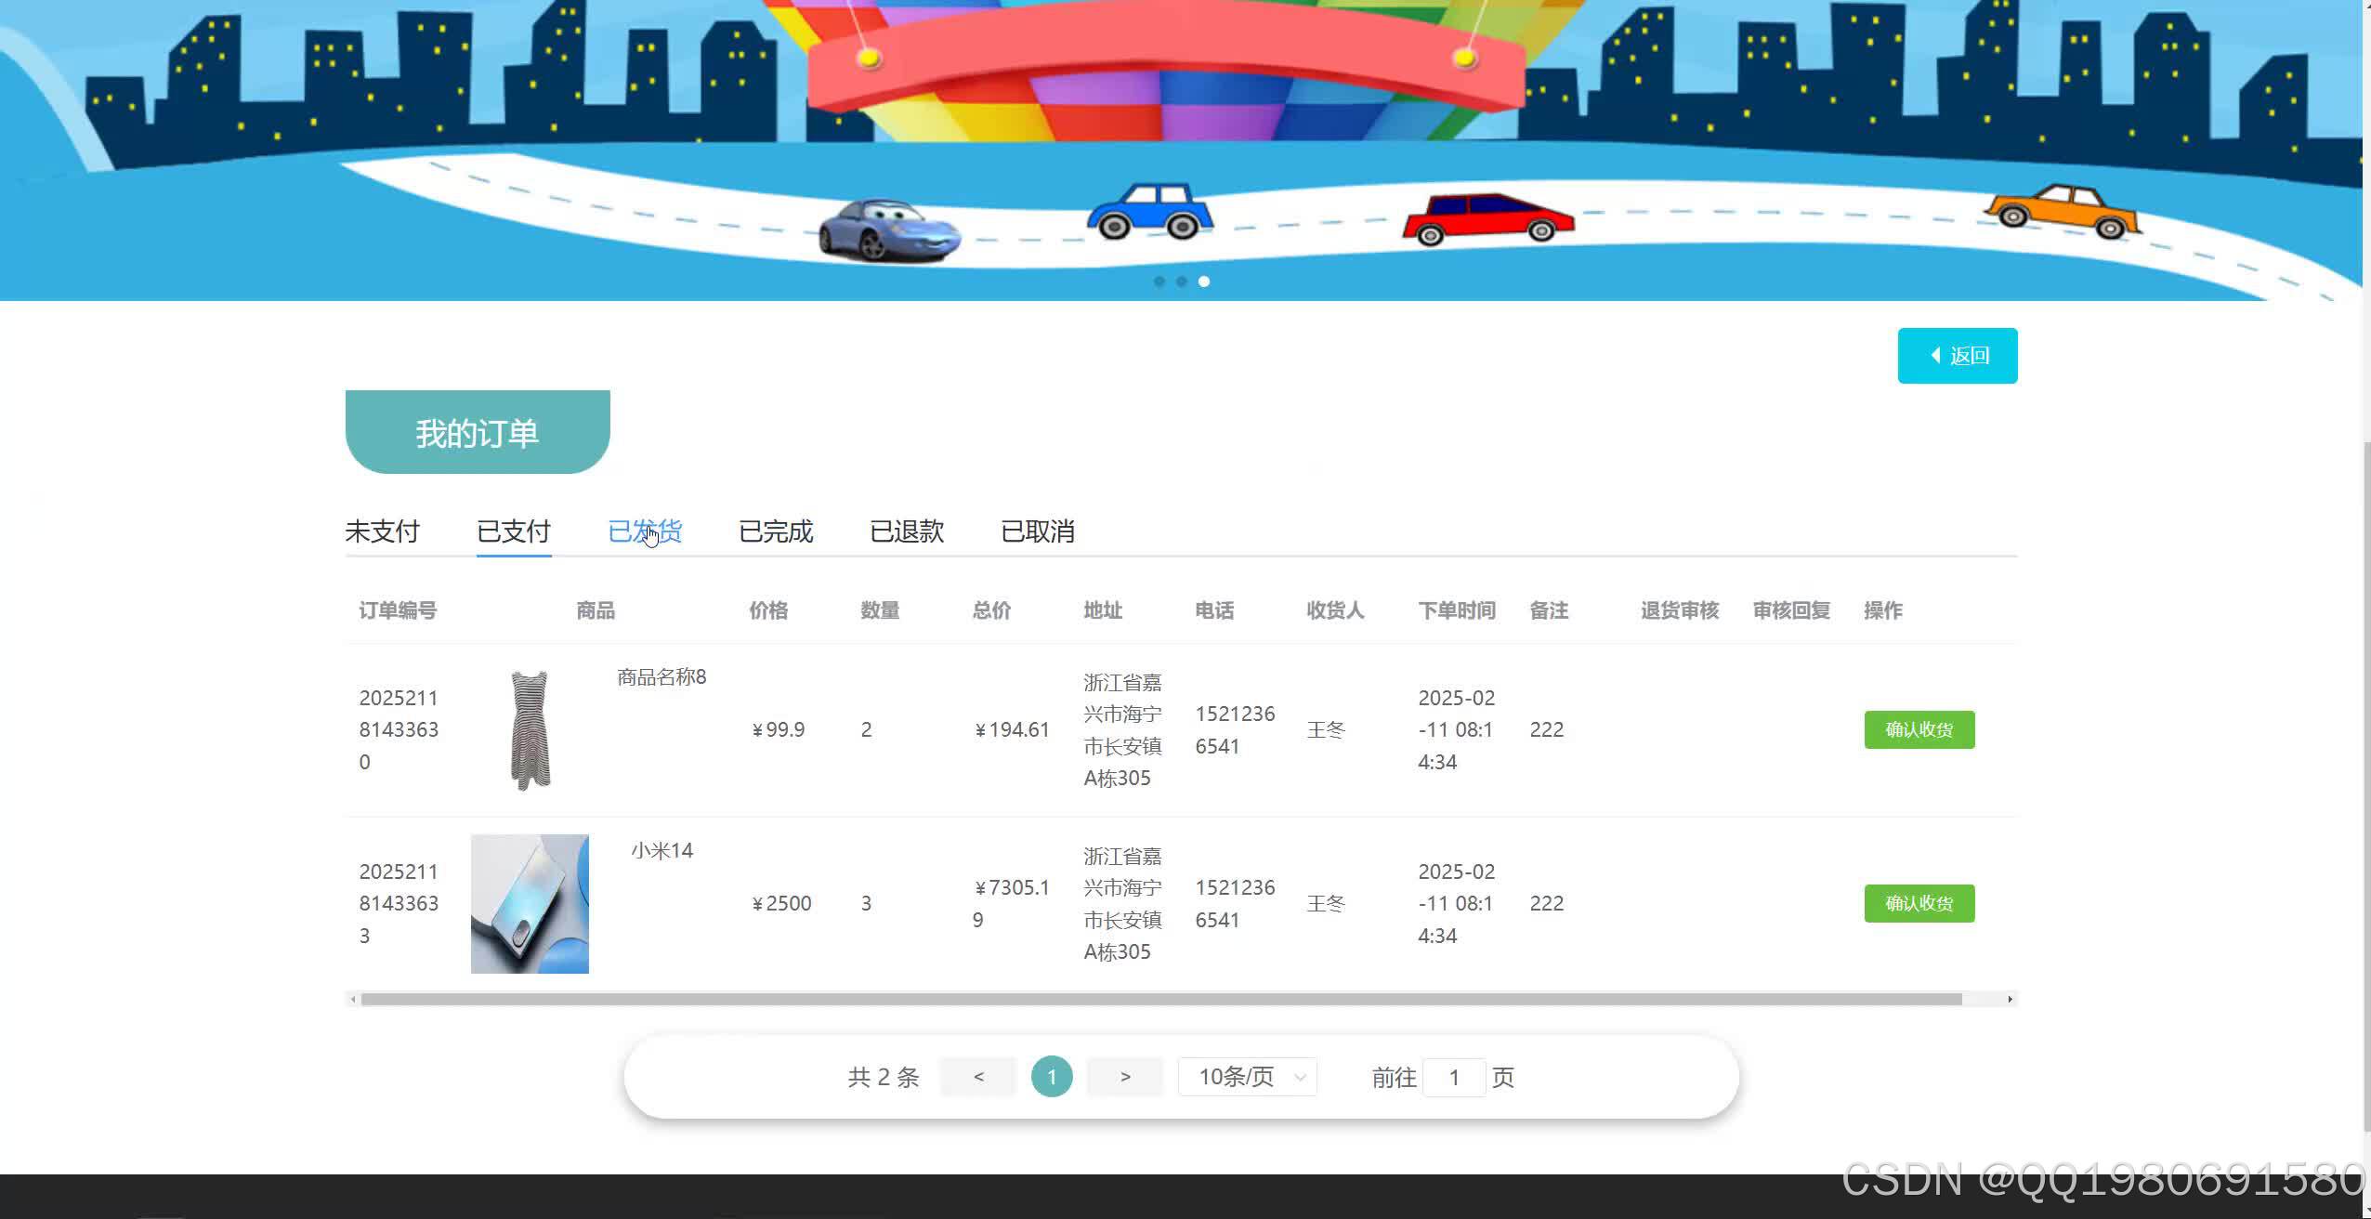The height and width of the screenshot is (1219, 2371).
Task: Open the dress product thumbnail
Action: tap(528, 727)
